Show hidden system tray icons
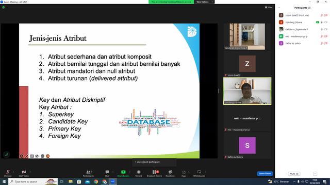 pyautogui.click(x=294, y=181)
